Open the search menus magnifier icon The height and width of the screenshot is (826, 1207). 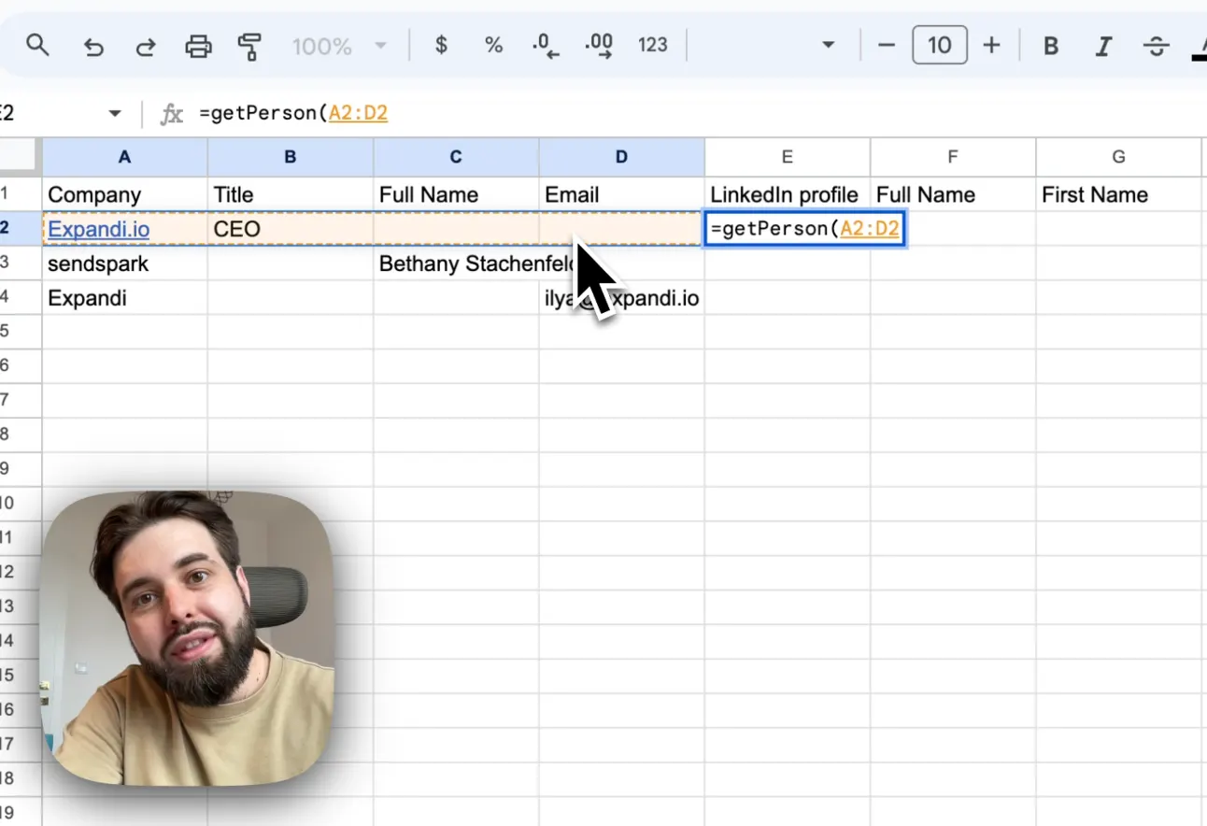pos(37,45)
